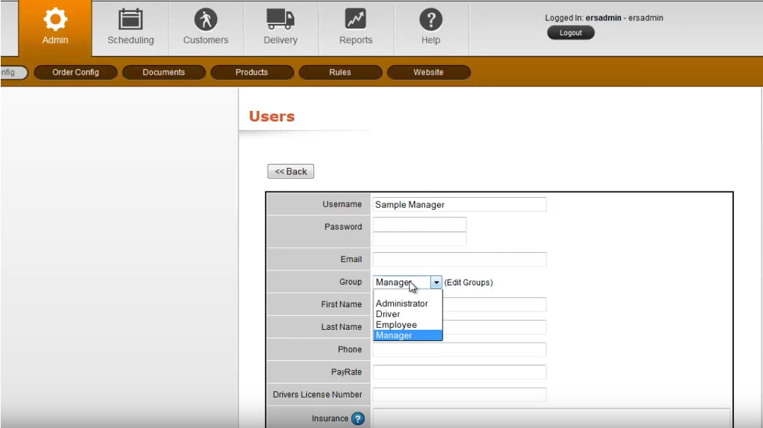The width and height of the screenshot is (763, 428).
Task: Focus the PayRate input field
Action: coord(459,372)
